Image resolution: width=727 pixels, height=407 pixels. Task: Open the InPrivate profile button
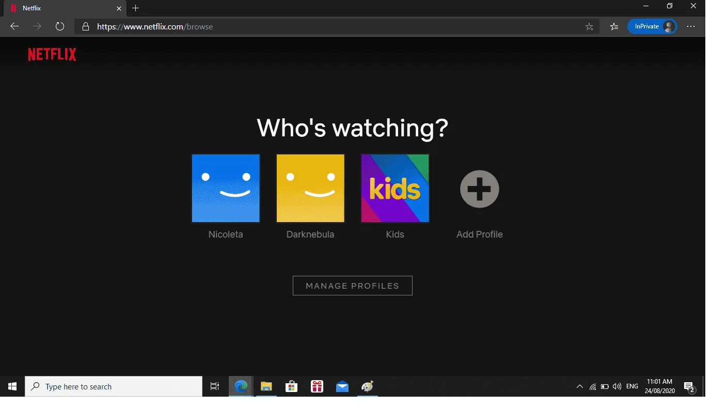click(x=652, y=27)
